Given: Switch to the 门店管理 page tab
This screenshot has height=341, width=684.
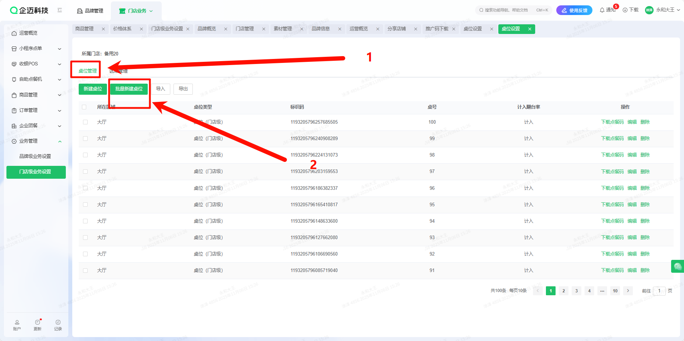Looking at the screenshot, I should pos(245,29).
